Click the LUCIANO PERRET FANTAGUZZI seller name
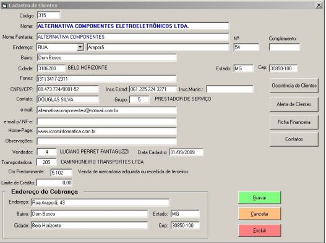Screen dimensions: 326x243 (x=94, y=152)
